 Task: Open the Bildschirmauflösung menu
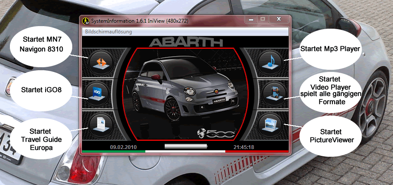pyautogui.click(x=108, y=32)
